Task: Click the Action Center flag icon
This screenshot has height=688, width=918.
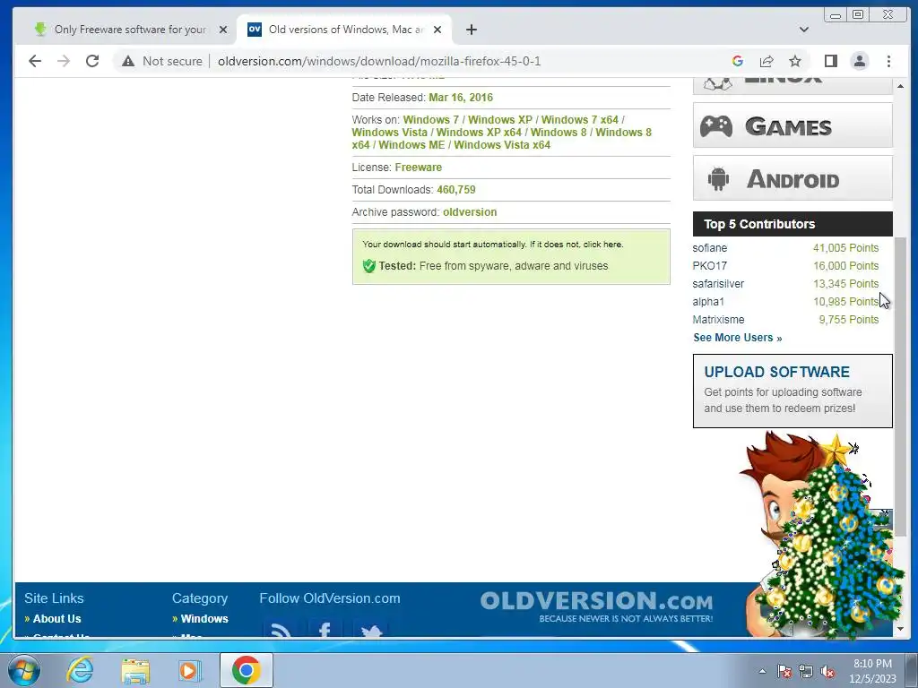Action: click(x=784, y=671)
